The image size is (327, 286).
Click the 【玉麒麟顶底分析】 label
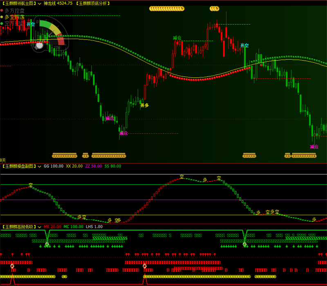click(x=93, y=4)
